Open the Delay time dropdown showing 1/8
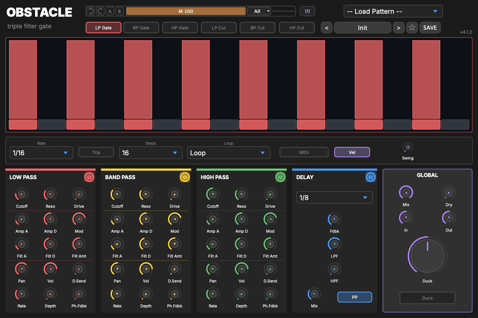The width and height of the screenshot is (478, 318). pyautogui.click(x=334, y=198)
